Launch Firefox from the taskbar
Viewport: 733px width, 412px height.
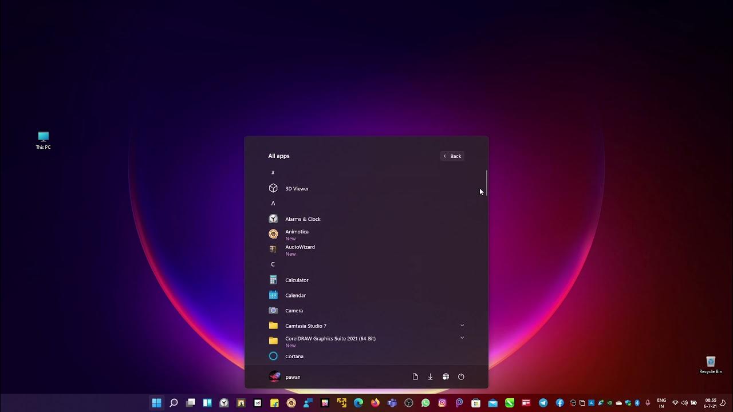(x=375, y=403)
